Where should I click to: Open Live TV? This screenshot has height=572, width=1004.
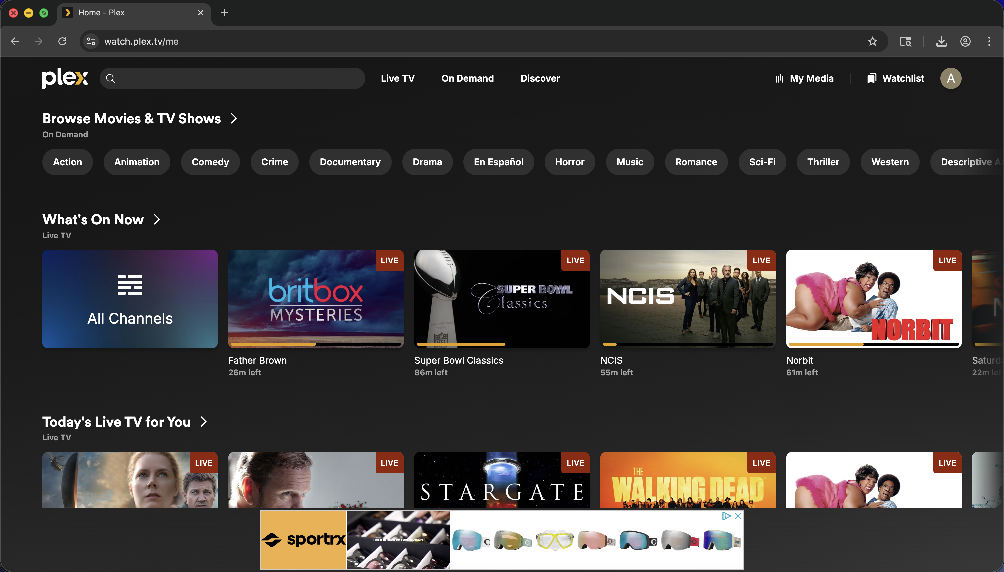point(397,78)
